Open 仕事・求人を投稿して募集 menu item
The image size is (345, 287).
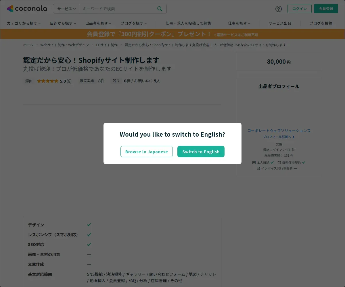coord(188,23)
